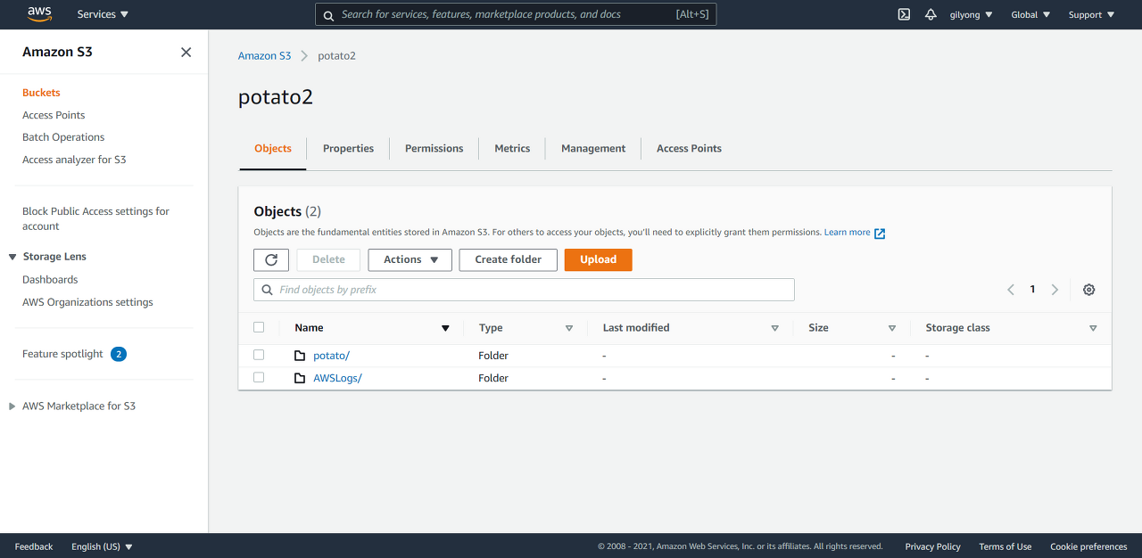Image resolution: width=1142 pixels, height=558 pixels.
Task: Click the Learn more link
Action: click(x=847, y=233)
